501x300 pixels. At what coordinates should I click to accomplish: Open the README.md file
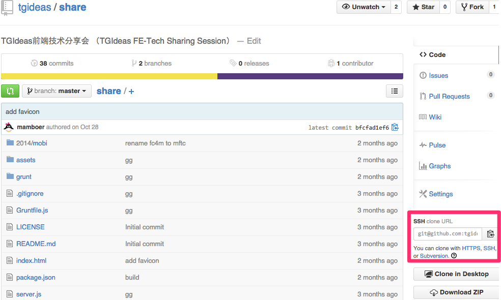[x=36, y=244]
